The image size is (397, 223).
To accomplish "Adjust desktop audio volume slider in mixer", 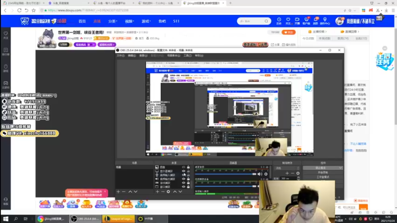I will coord(226,174).
